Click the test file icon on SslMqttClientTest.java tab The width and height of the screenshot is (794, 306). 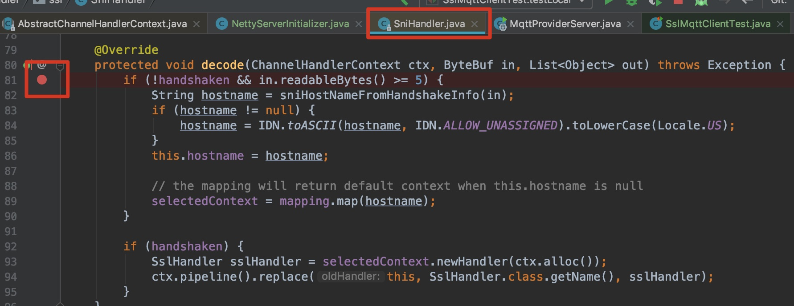pos(655,23)
